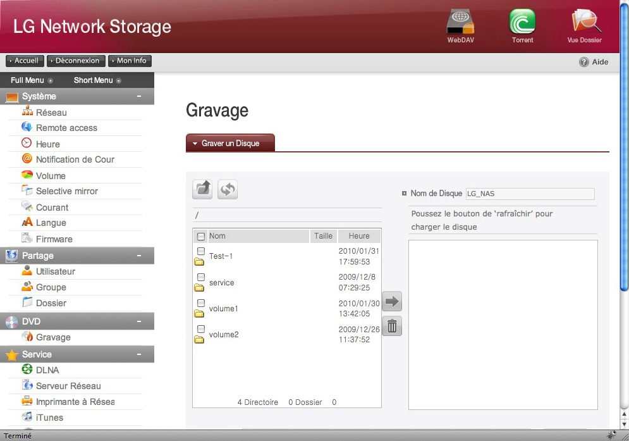This screenshot has height=441, width=629.
Task: Open Vue Dossier folder view icon
Action: click(584, 22)
